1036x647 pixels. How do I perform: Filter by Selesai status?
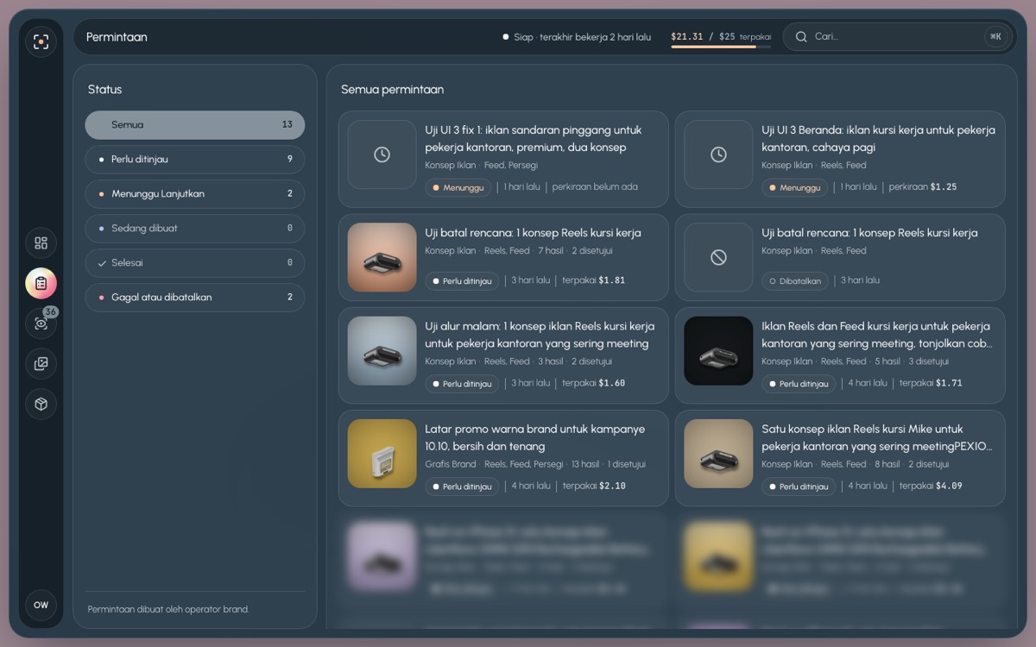tap(194, 262)
